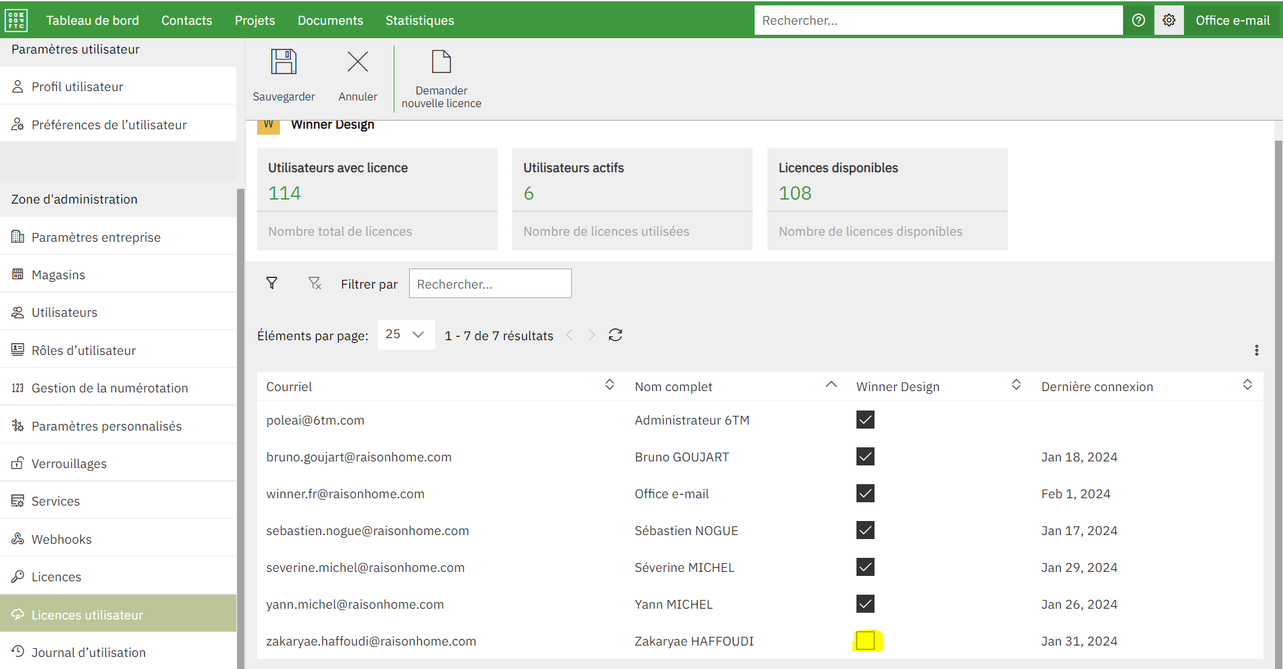
Task: Clear filters with the crossed funnel icon
Action: point(314,283)
